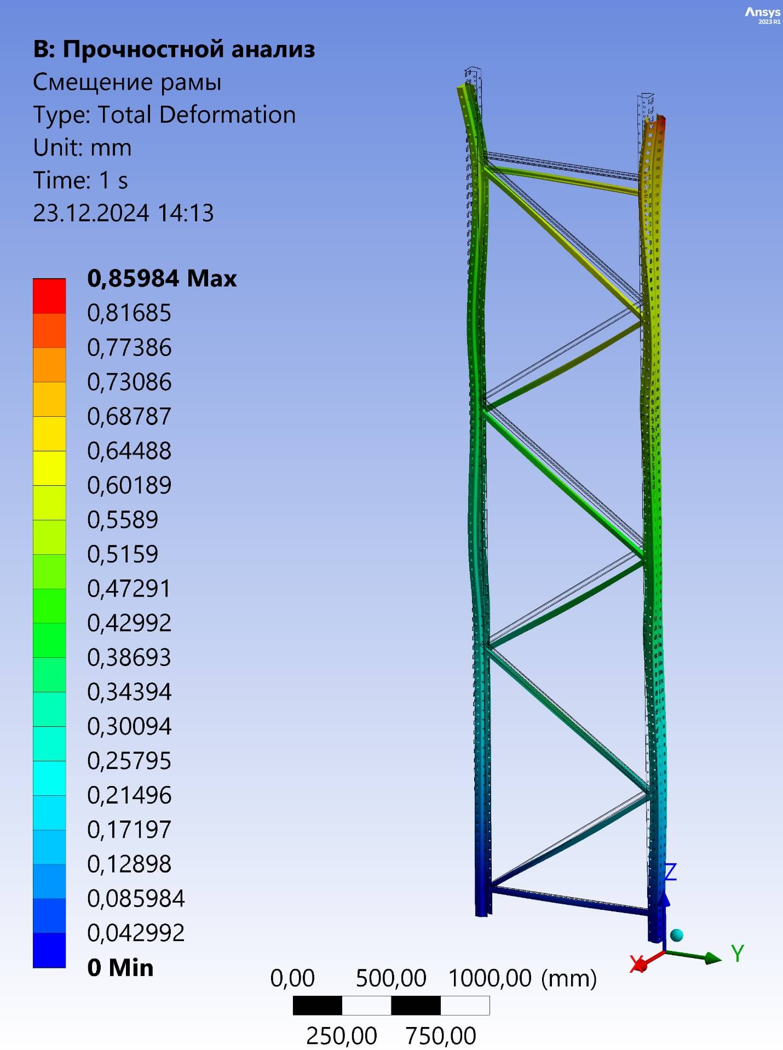
Task: Click the legend value '0,042992'
Action: 136,933
